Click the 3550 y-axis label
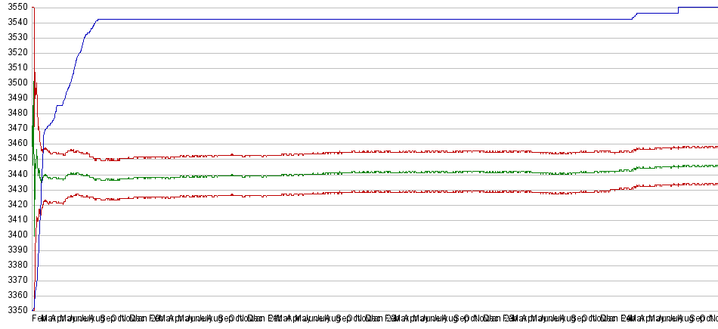Screen dimensions: 718x329 (x=17, y=7)
